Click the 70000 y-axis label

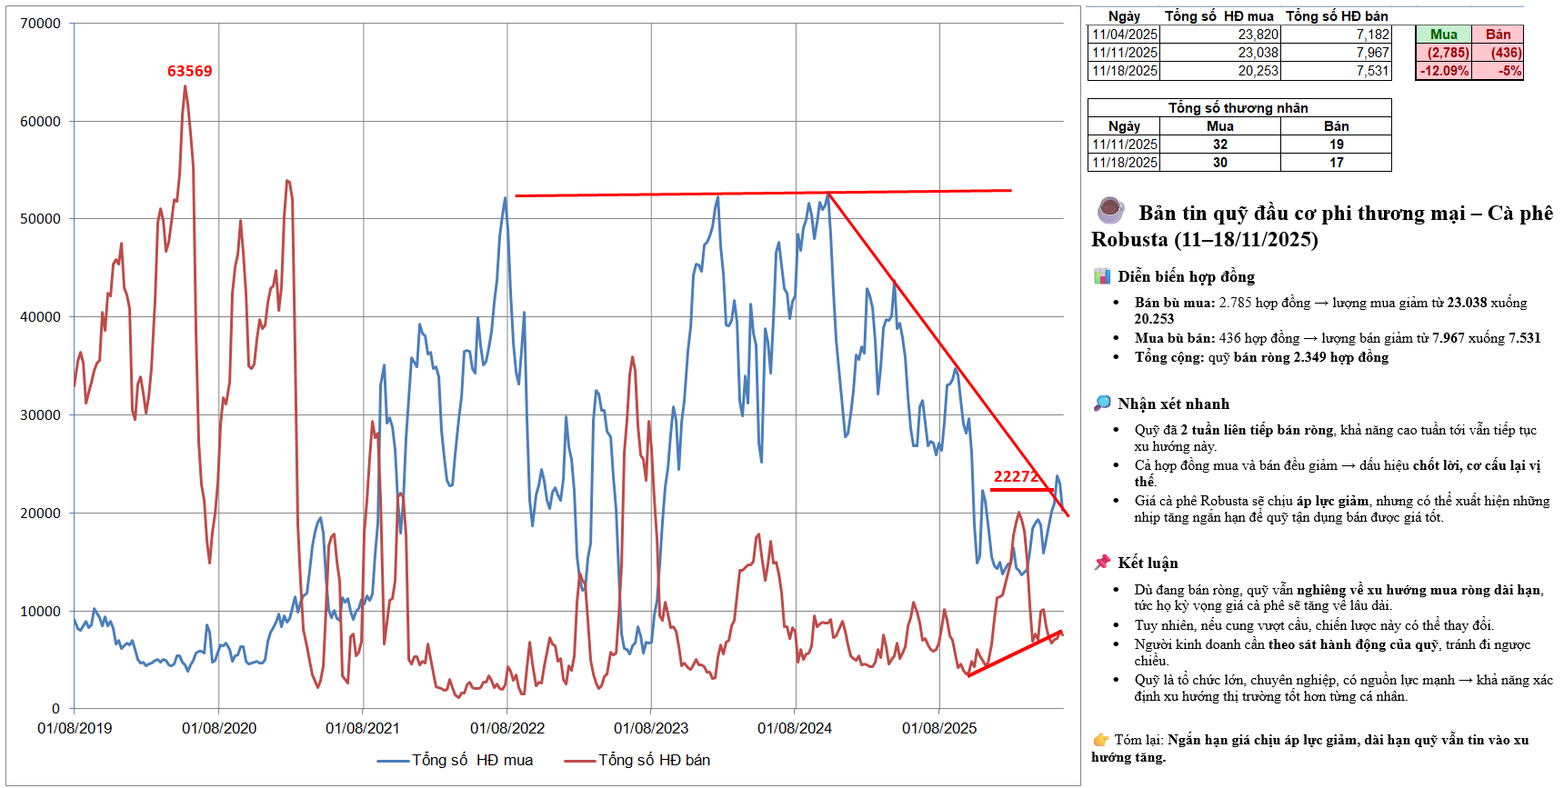(40, 24)
